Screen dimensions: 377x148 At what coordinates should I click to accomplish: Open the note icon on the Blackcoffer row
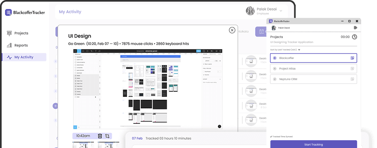(353, 58)
